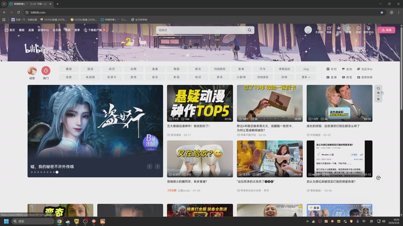
Task: Select the vlog category chip
Action: [306, 69]
